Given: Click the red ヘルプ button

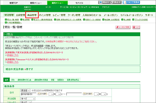Looking at the screenshot, I should [x=136, y=27].
